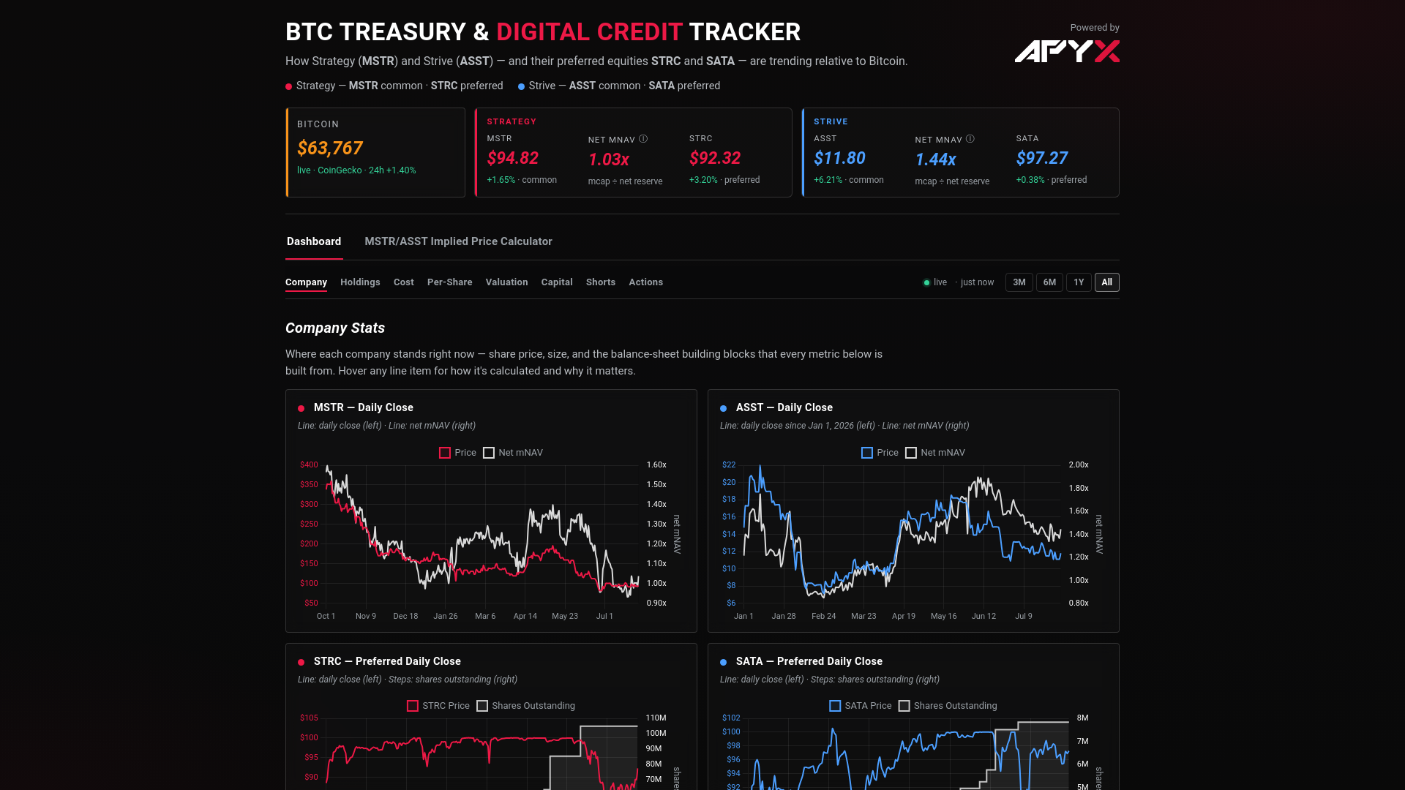Click STRC price $92.32
The width and height of the screenshot is (1405, 790).
point(715,158)
